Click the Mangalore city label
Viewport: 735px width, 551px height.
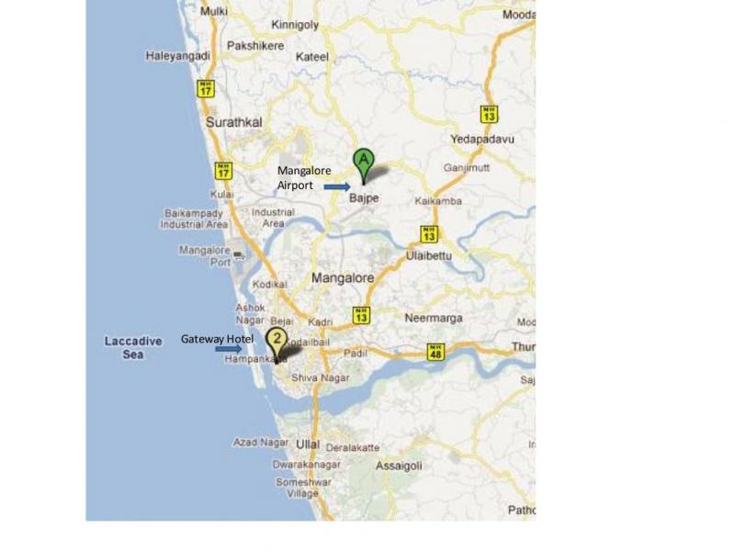click(343, 278)
